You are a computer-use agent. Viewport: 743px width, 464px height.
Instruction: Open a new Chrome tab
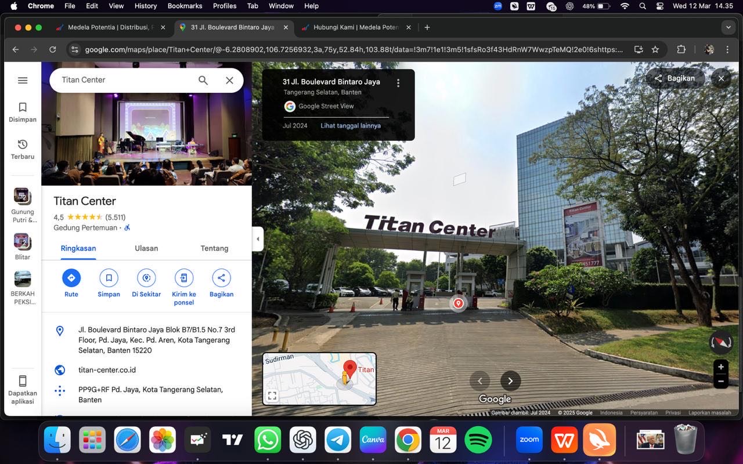[427, 27]
